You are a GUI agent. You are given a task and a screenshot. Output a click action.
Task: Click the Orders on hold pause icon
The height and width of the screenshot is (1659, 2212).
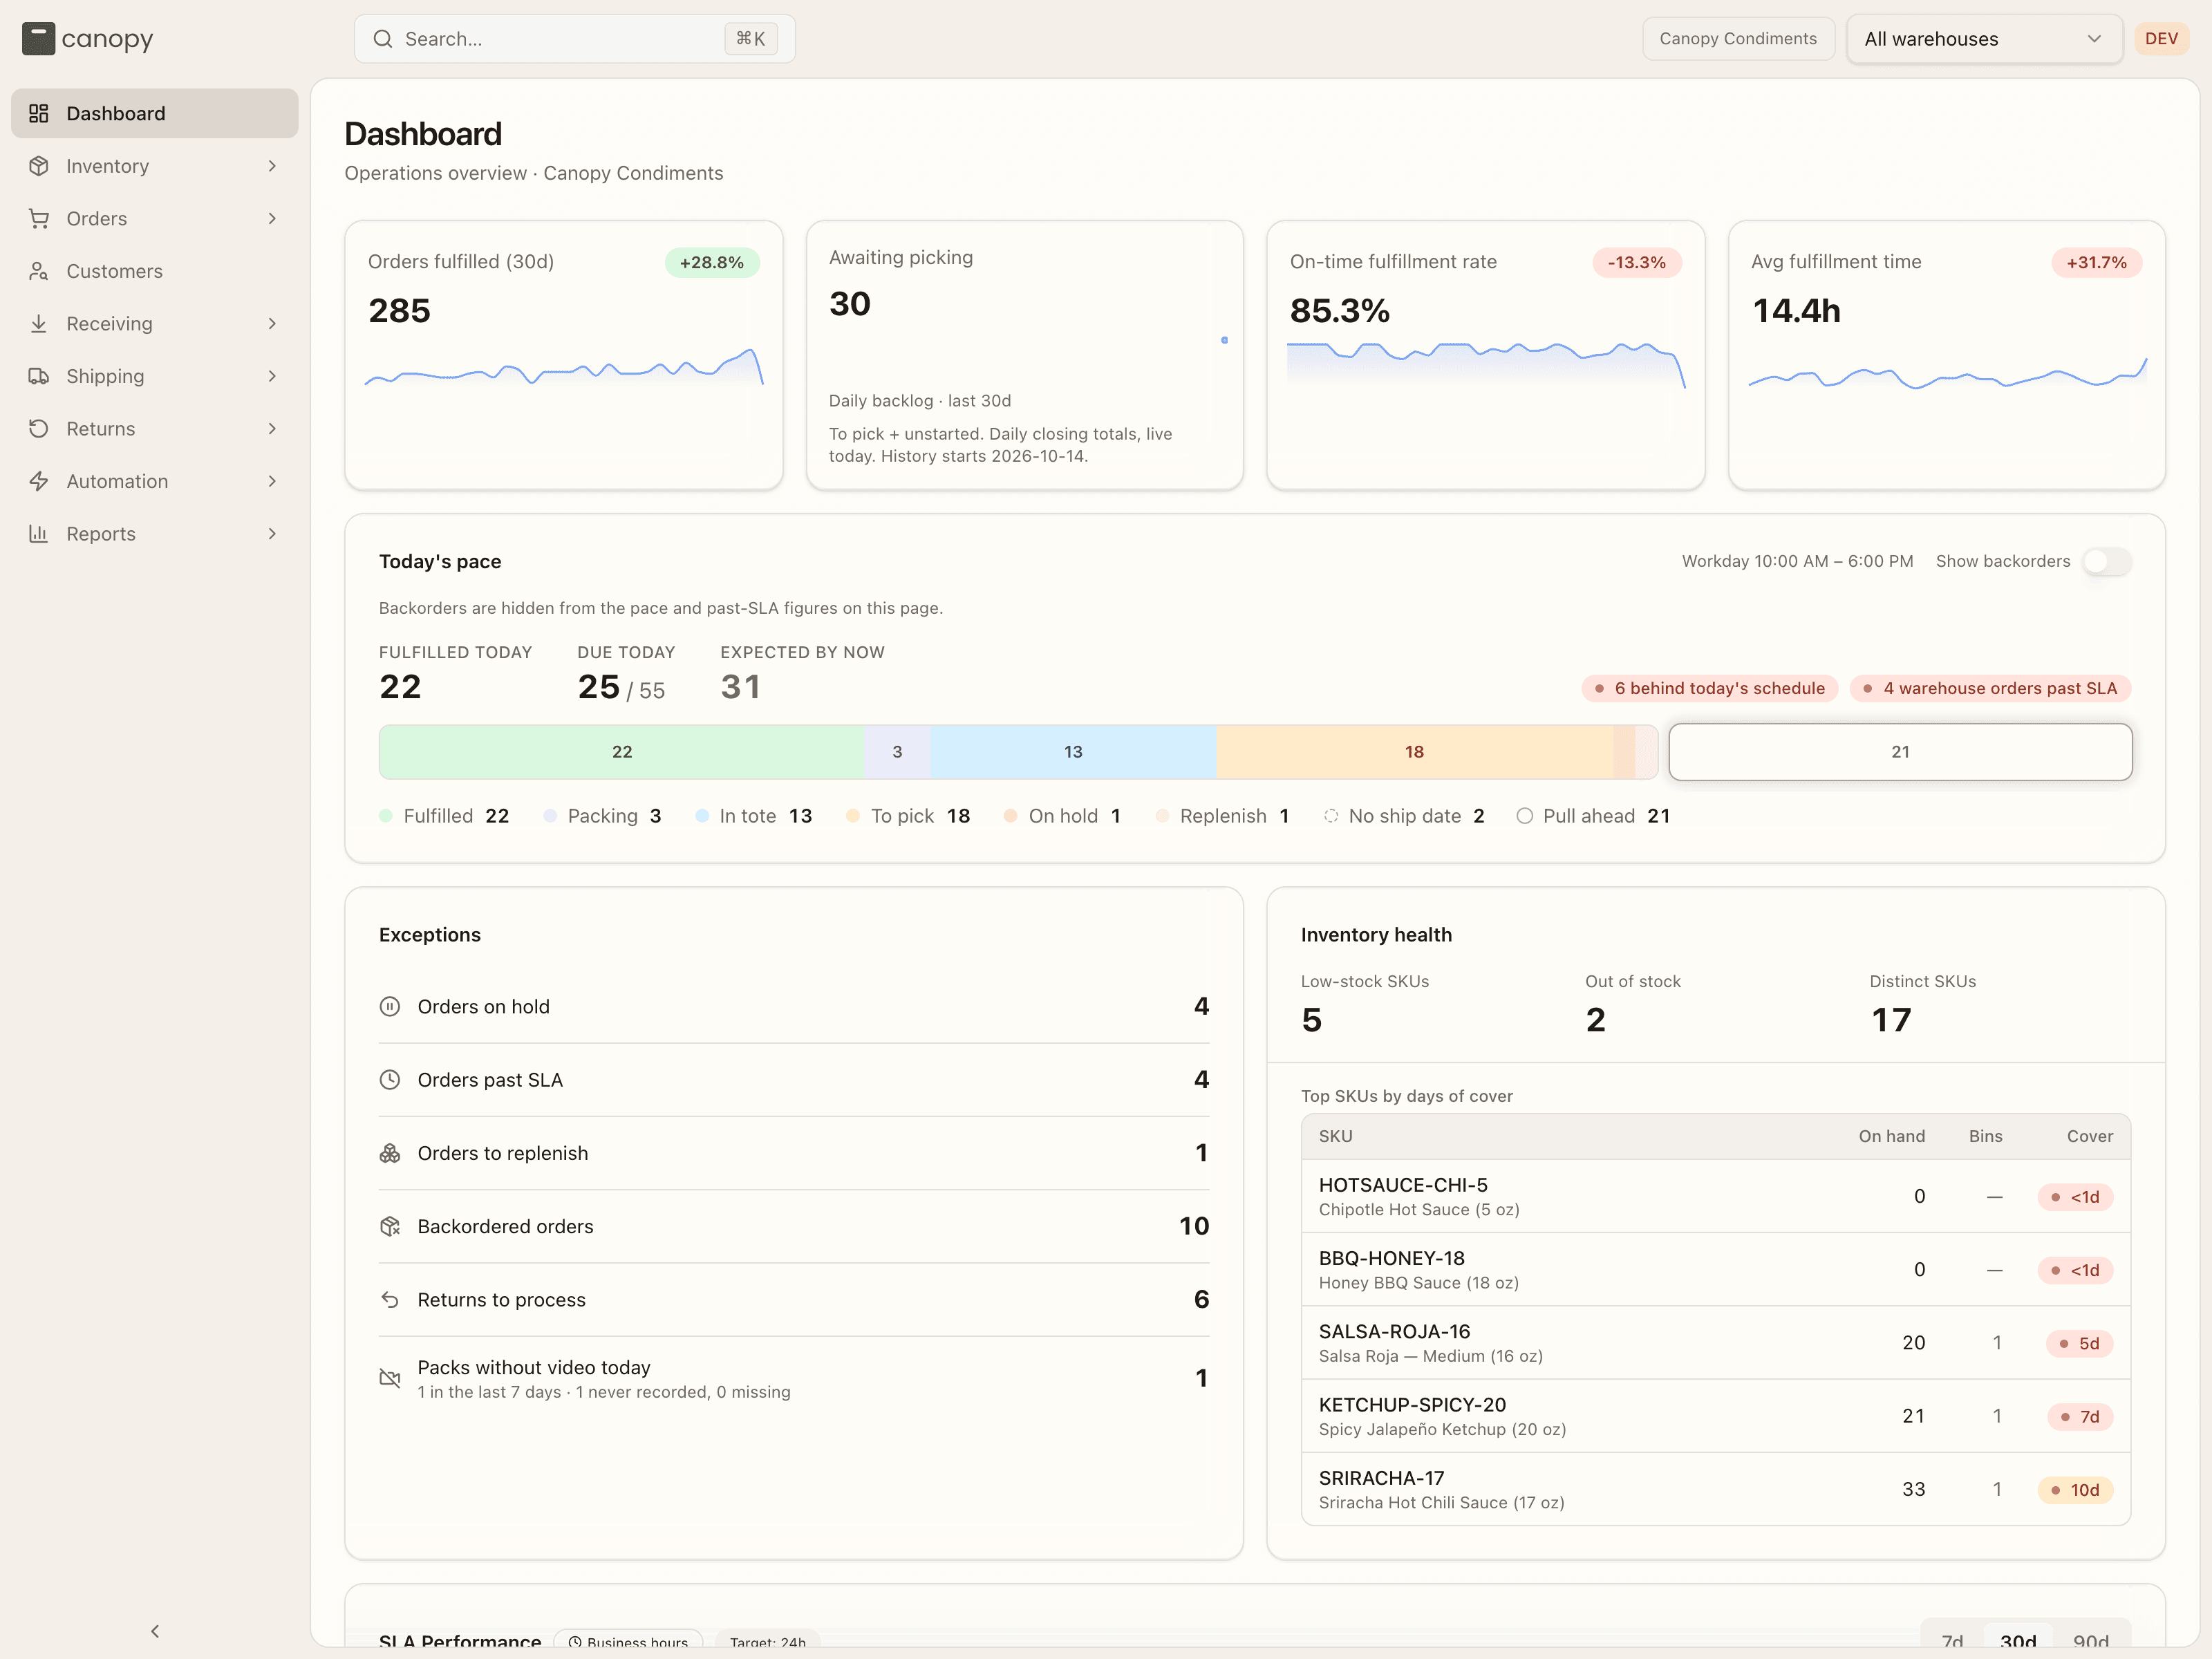pyautogui.click(x=390, y=1006)
